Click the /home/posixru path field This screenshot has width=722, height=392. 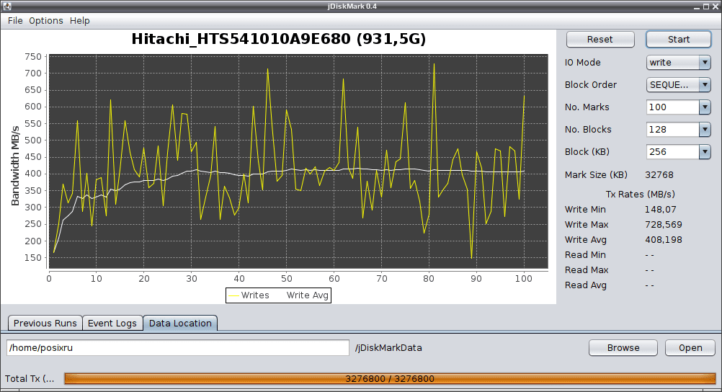coord(178,348)
